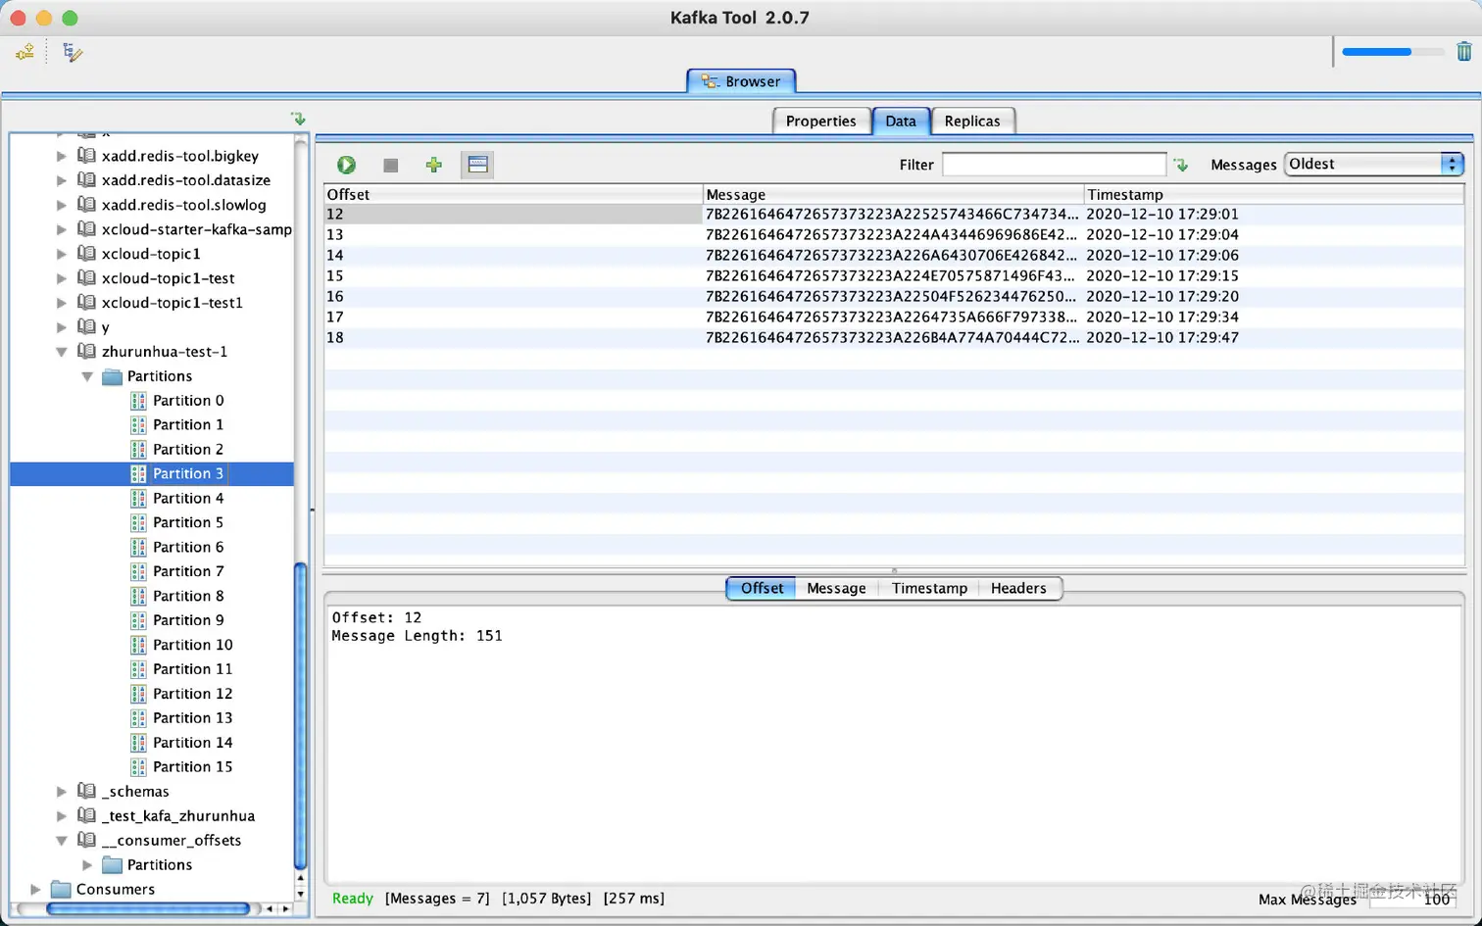Select message row with offset 15
The width and height of the screenshot is (1482, 926).
(x=894, y=275)
